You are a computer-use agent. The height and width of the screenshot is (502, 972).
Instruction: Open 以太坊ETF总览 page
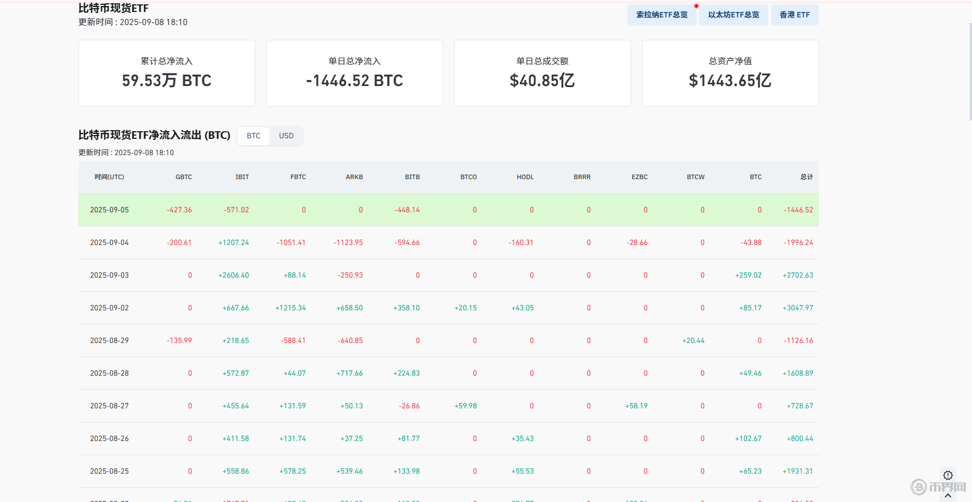tap(733, 15)
